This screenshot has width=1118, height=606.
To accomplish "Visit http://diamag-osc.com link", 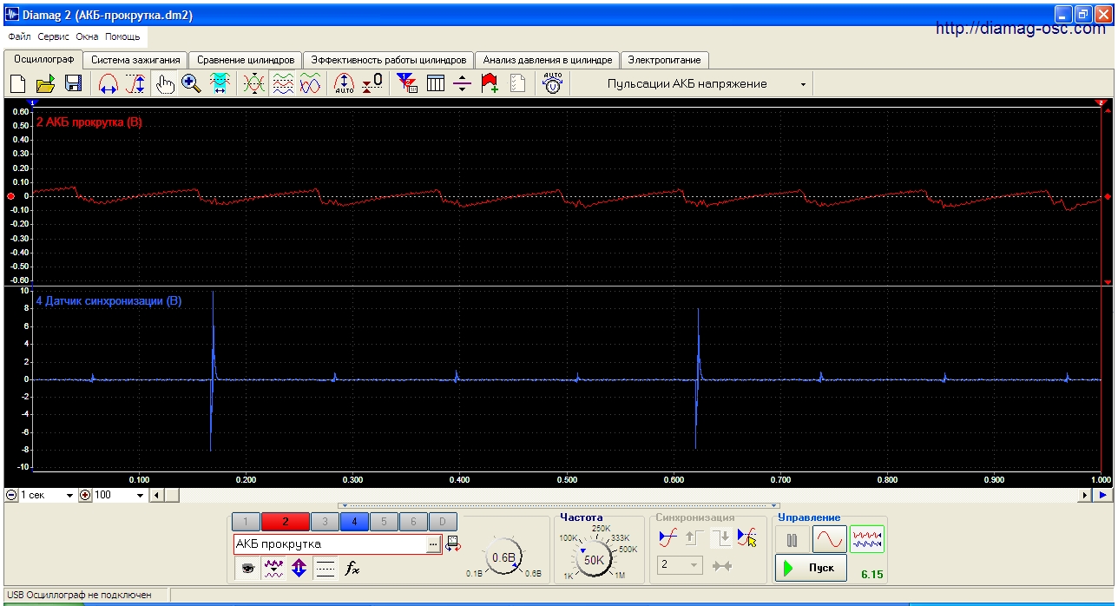I will coord(1021,29).
